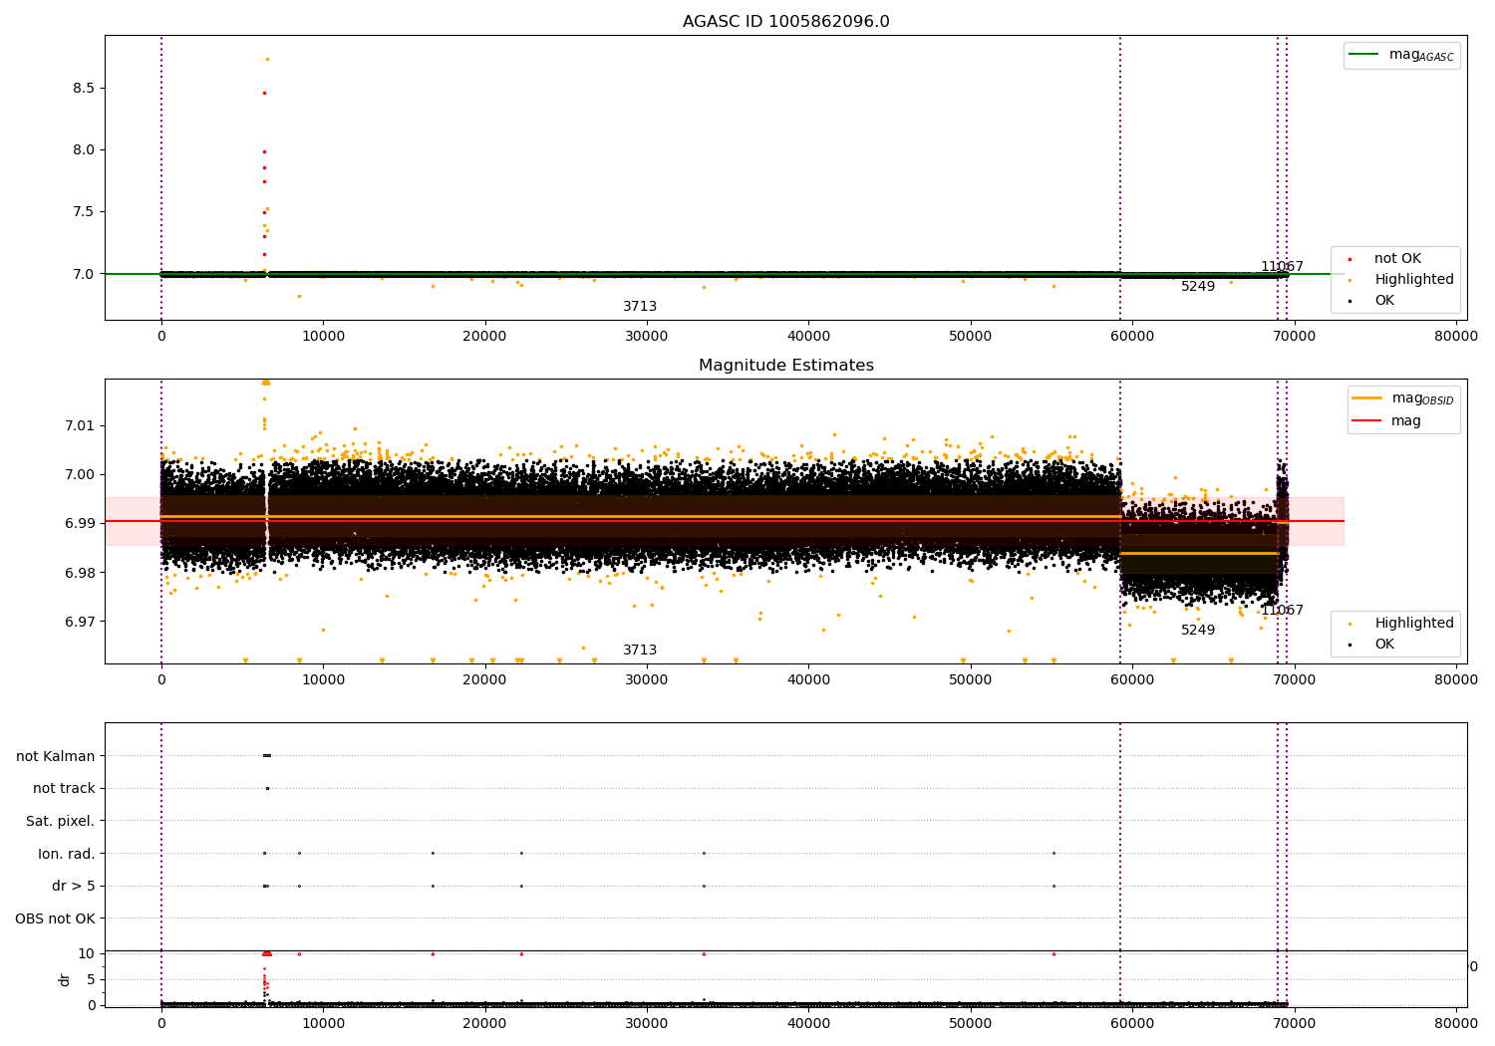Click the 40000 x-tick under the top plot
Image resolution: width=1495 pixels, height=1046 pixels.
click(808, 337)
